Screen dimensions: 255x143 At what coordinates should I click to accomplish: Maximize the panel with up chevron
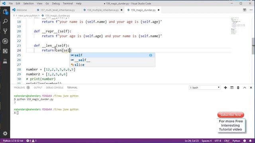tap(245, 87)
